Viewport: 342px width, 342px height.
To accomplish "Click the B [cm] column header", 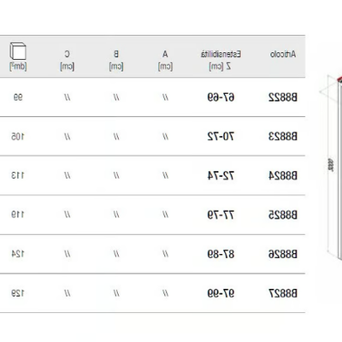I will [x=116, y=60].
